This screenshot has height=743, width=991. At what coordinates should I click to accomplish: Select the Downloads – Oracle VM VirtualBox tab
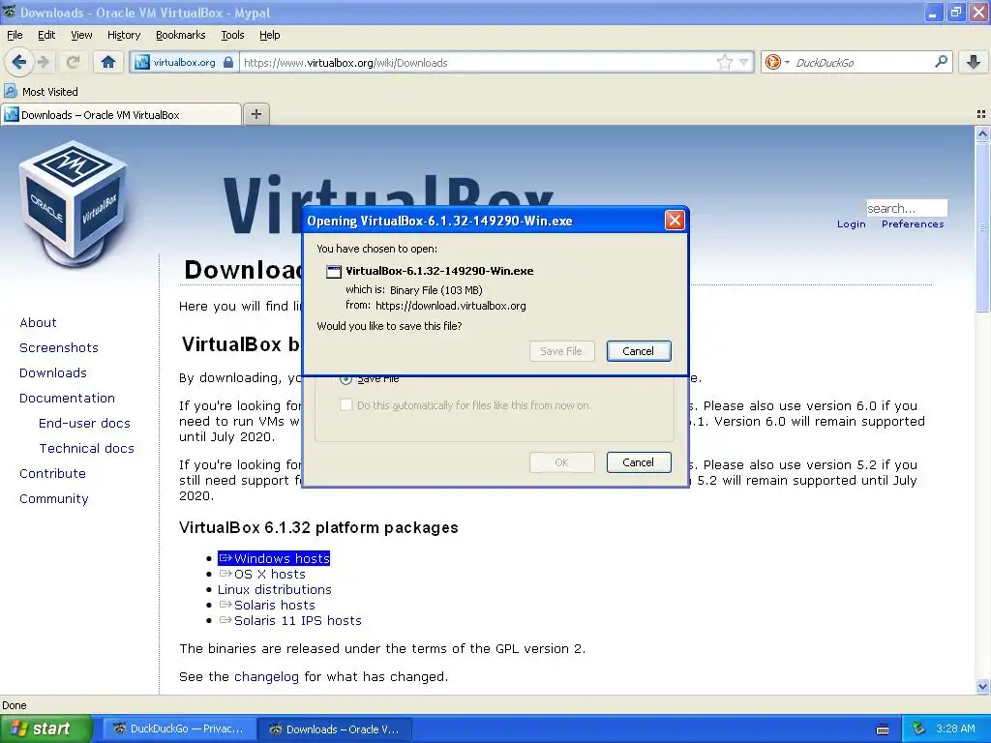121,114
